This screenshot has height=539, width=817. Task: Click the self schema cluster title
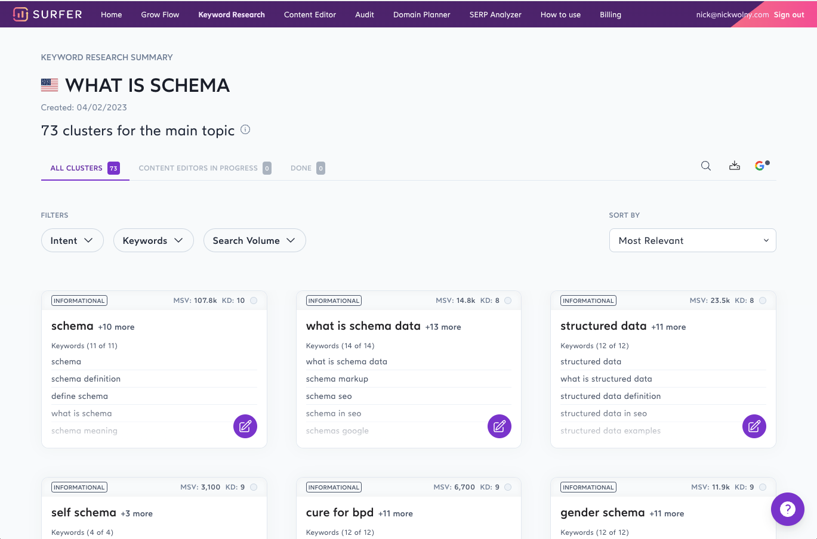pos(84,513)
